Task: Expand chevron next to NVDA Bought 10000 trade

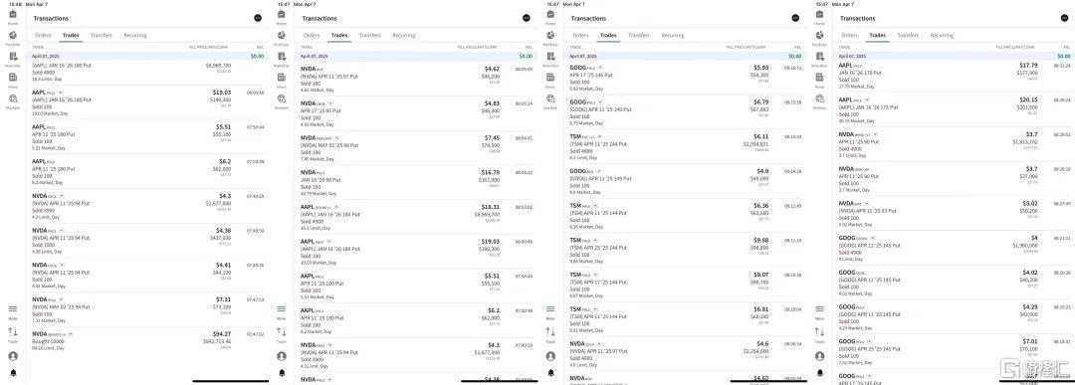Action: (70, 334)
